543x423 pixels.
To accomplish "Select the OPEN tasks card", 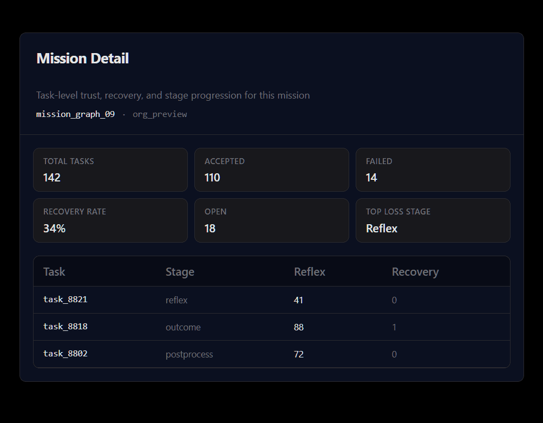I will (272, 220).
